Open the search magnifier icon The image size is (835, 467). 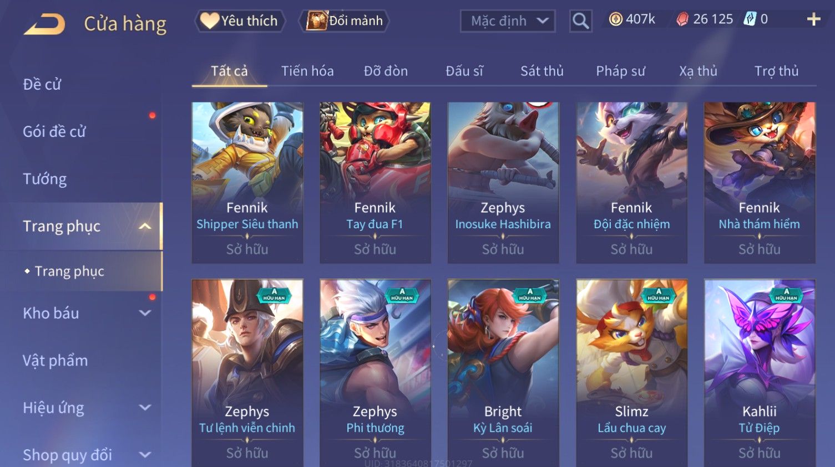point(580,21)
